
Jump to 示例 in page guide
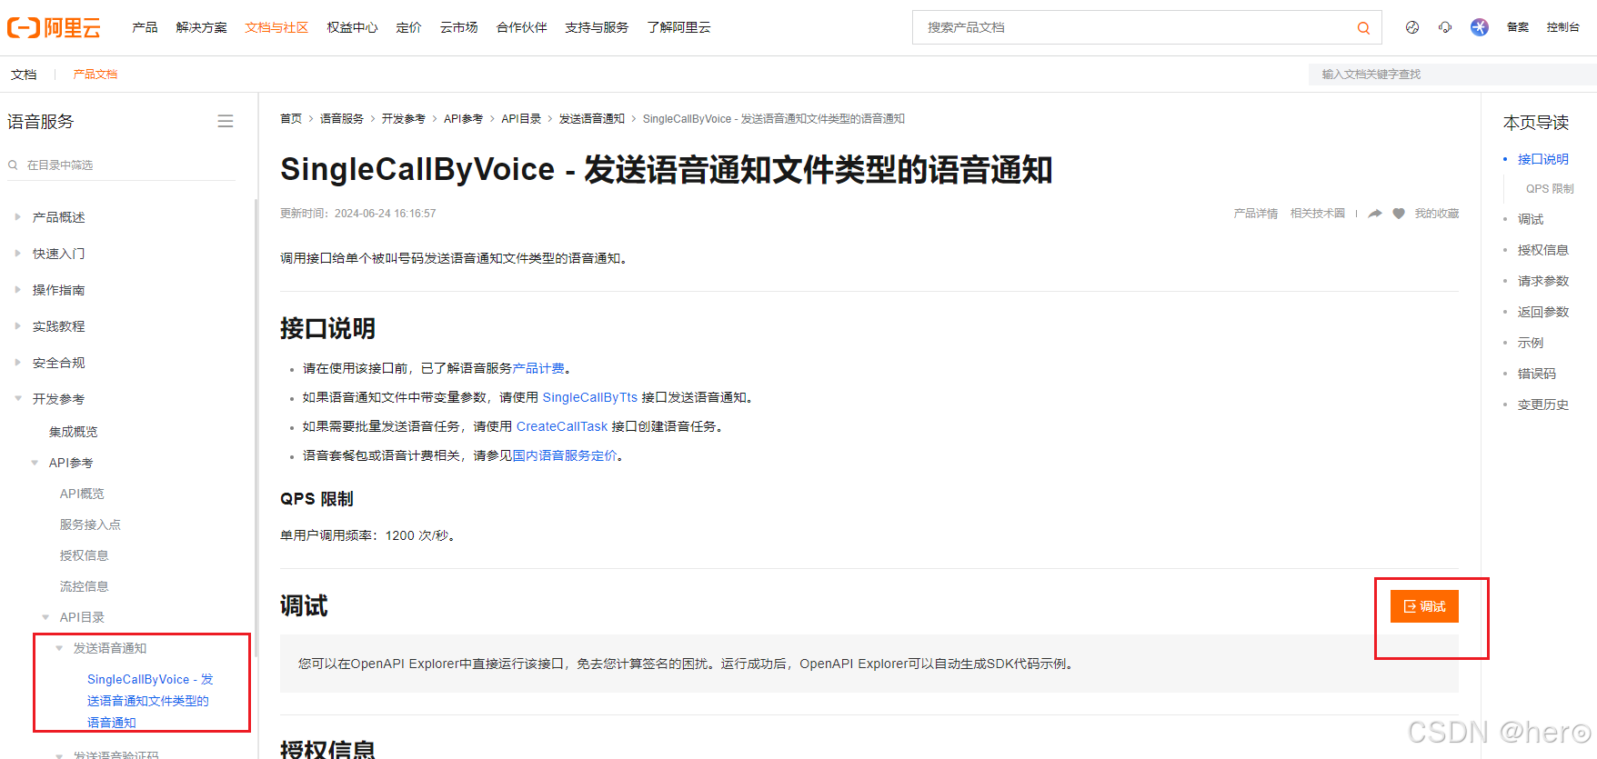(x=1530, y=343)
